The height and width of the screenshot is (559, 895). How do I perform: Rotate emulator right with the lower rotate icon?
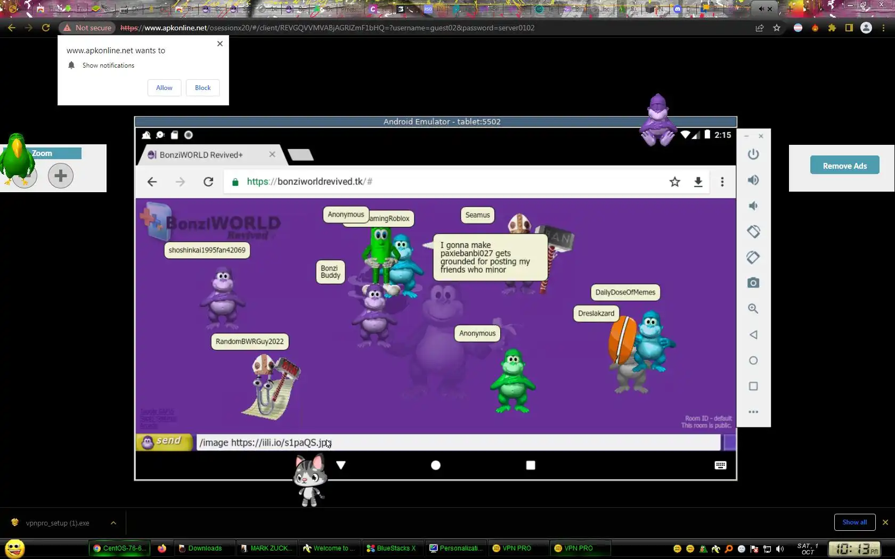[x=753, y=257]
